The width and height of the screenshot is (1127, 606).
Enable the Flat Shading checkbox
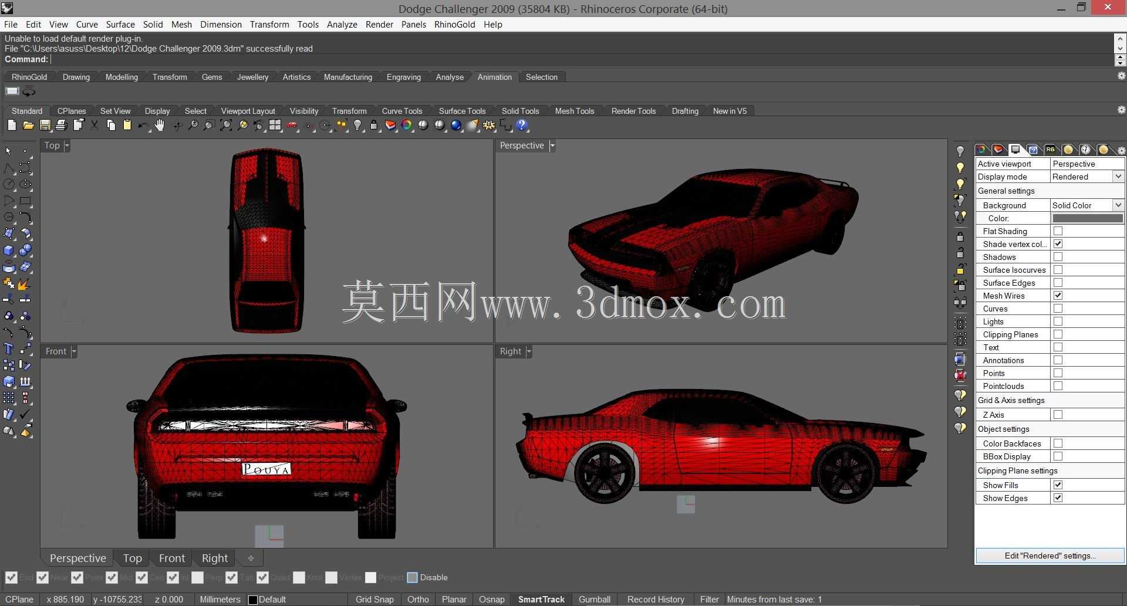1058,231
